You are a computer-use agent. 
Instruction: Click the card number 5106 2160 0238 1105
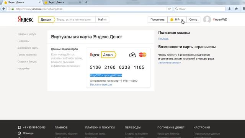[x=117, y=67]
